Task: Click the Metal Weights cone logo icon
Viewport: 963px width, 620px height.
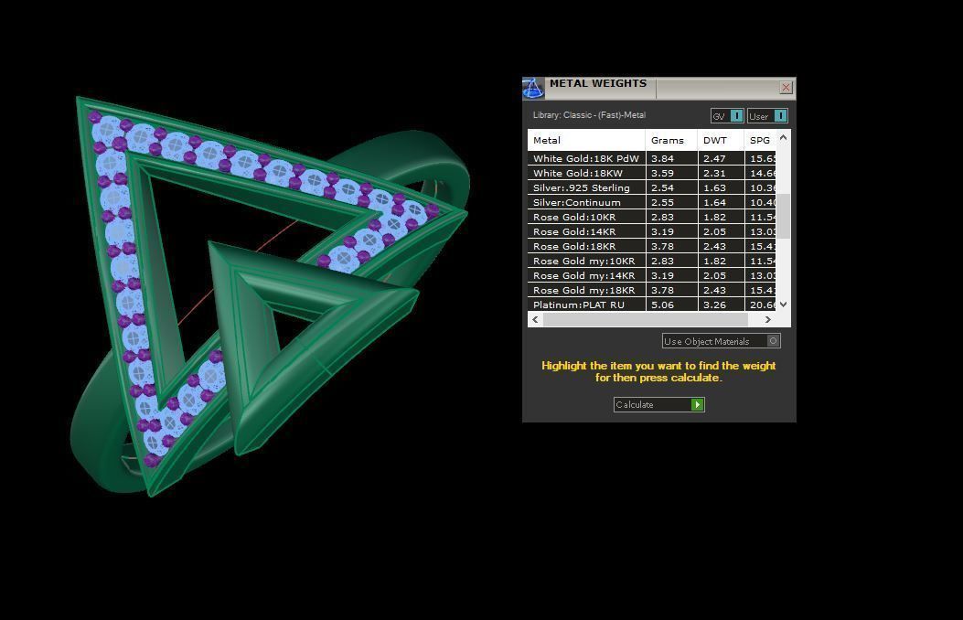Action: click(533, 88)
